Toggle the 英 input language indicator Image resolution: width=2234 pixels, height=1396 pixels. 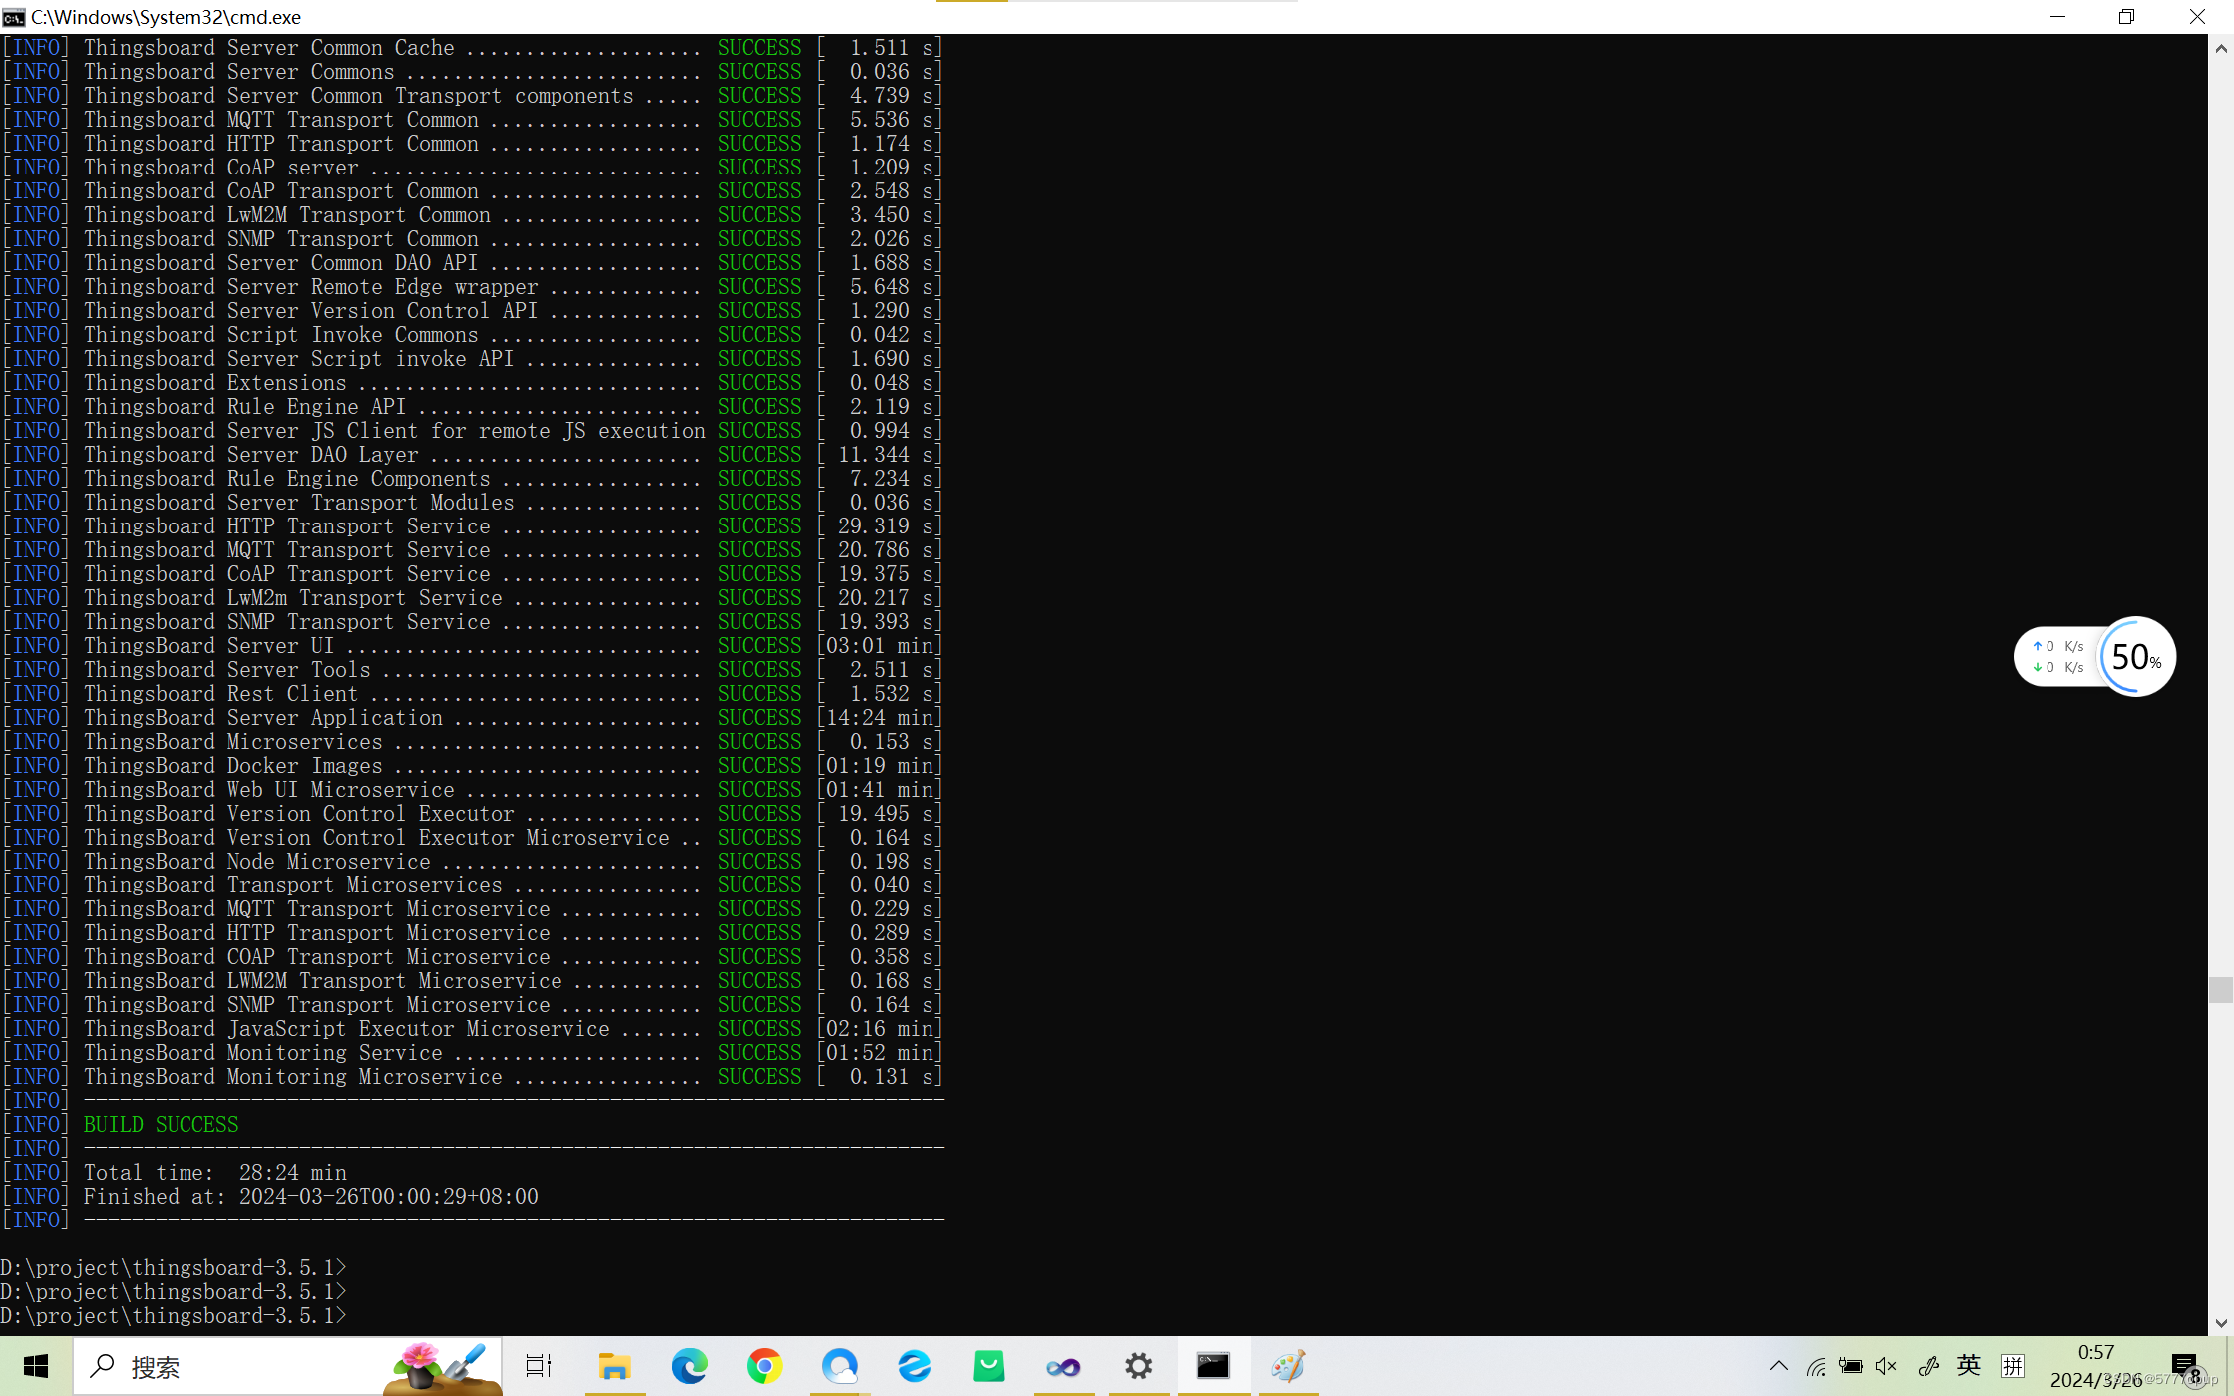[x=1969, y=1366]
